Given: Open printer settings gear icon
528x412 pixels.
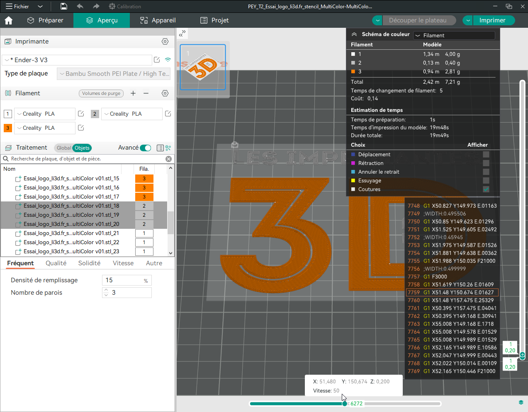Looking at the screenshot, I should [165, 41].
